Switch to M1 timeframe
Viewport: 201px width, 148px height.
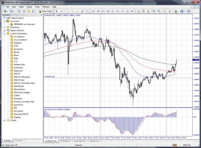(x=94, y=11)
